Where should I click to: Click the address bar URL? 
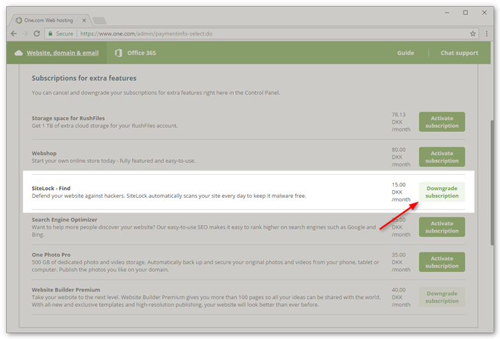(147, 34)
